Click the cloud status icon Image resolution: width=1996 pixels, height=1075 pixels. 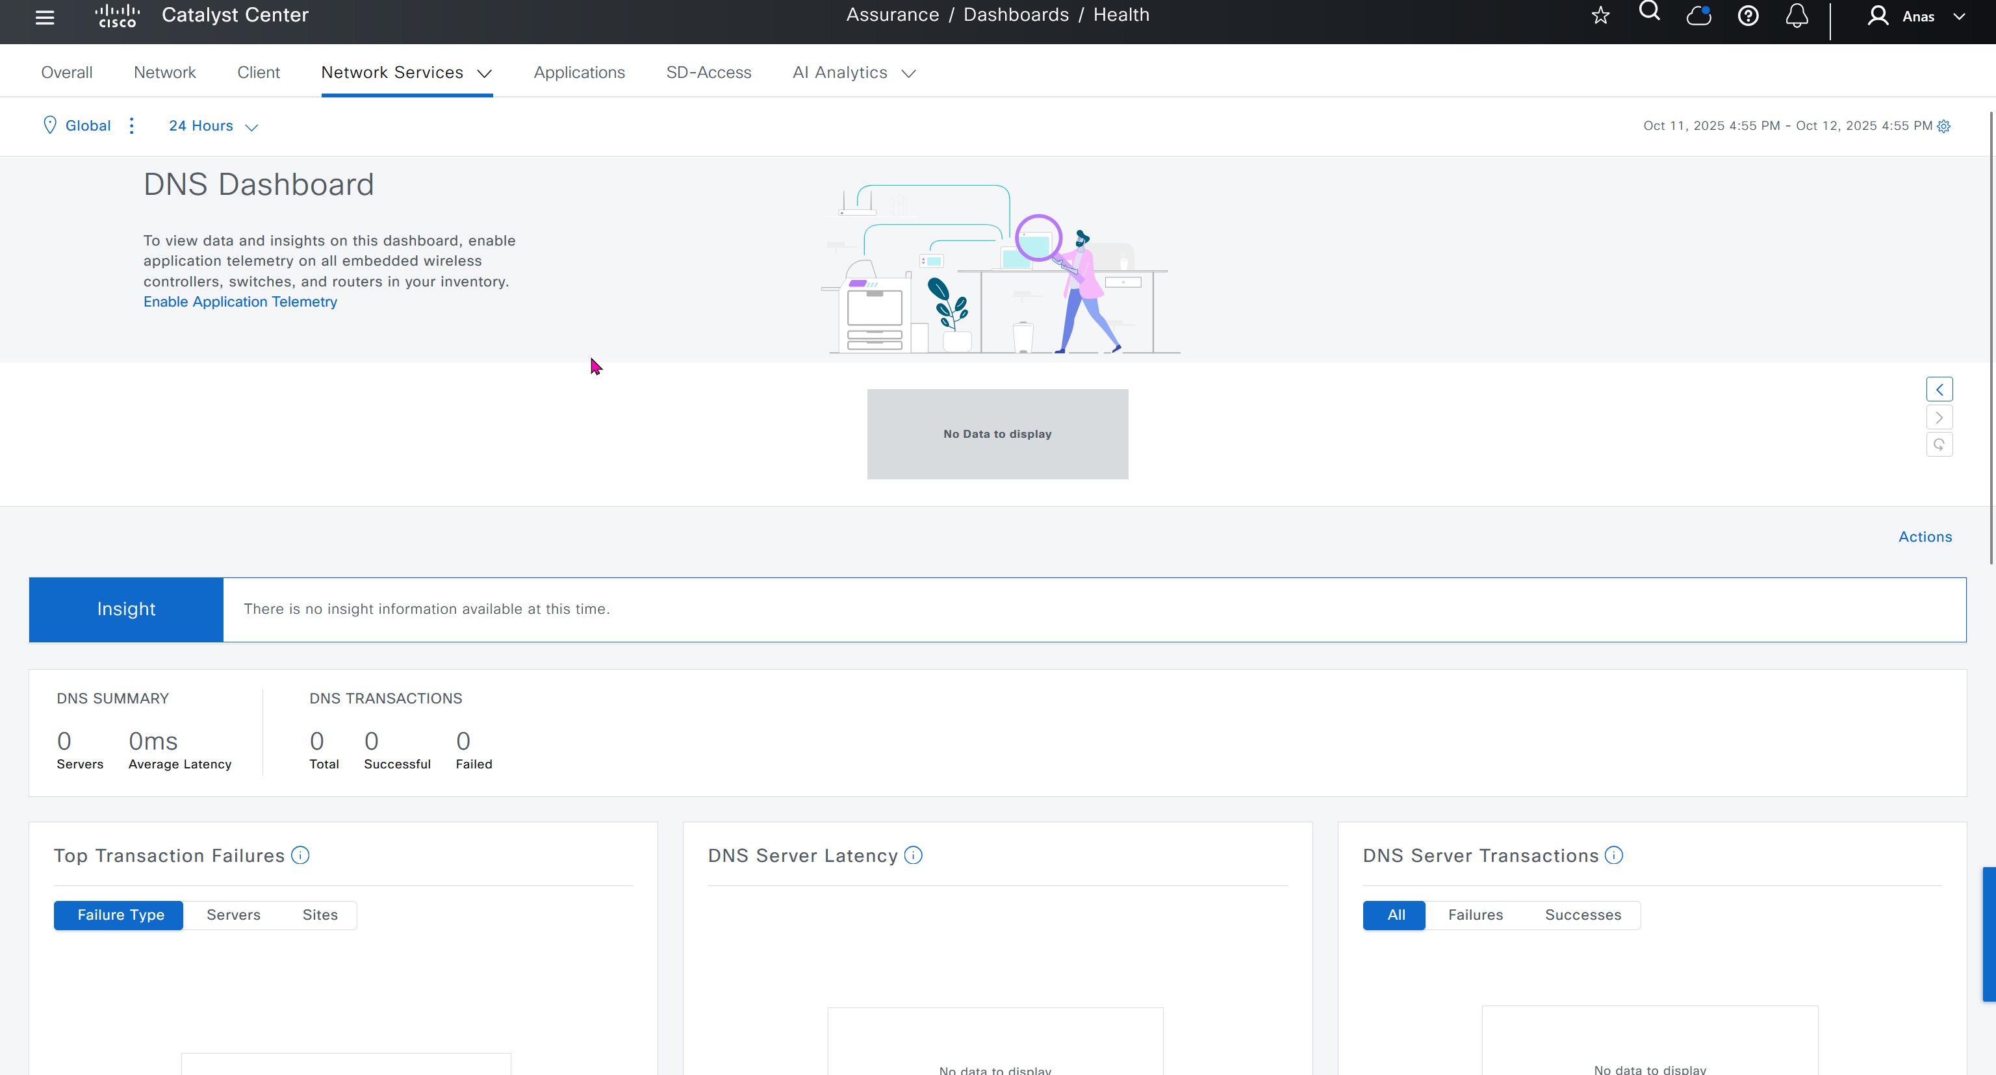(1698, 16)
